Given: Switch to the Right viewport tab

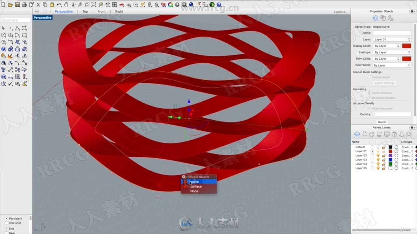Looking at the screenshot, I should 119,11.
